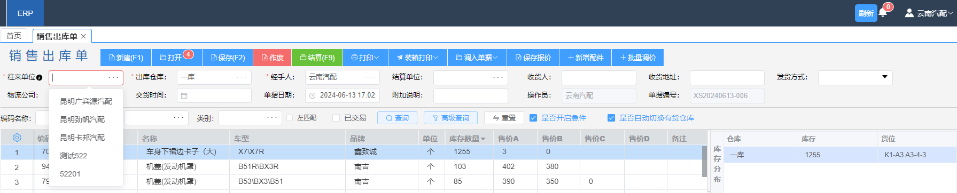The height and width of the screenshot is (193, 957).
Task: Uncheck 是否开启急件 checkbox
Action: pyautogui.click(x=533, y=118)
